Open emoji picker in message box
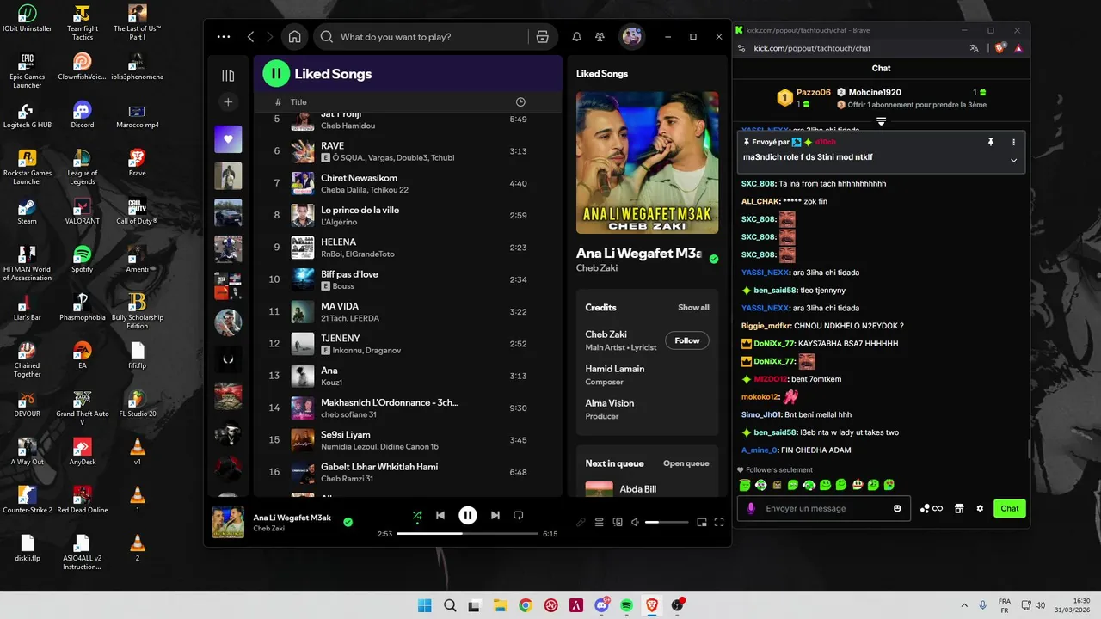Image resolution: width=1101 pixels, height=619 pixels. click(897, 508)
